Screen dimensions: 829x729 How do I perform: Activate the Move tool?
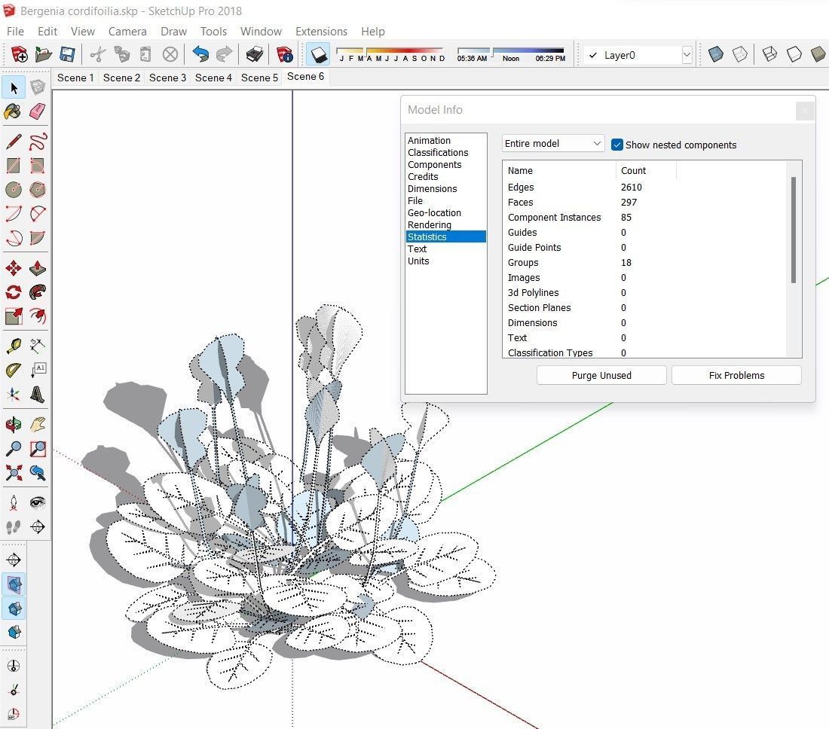[14, 268]
